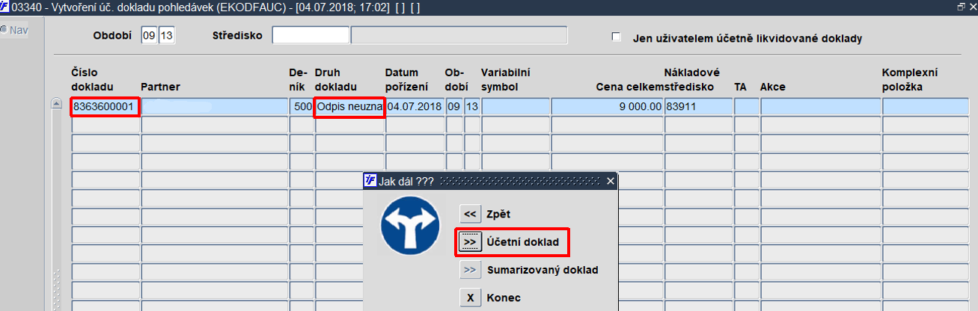Close the Jak dál ??? dialog
978x311 pixels.
(x=611, y=181)
